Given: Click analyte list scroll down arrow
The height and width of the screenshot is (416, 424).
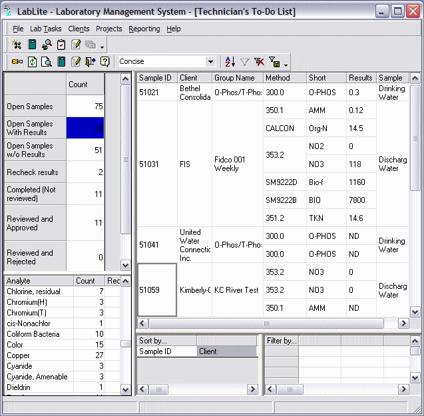Looking at the screenshot, I should point(125,390).
